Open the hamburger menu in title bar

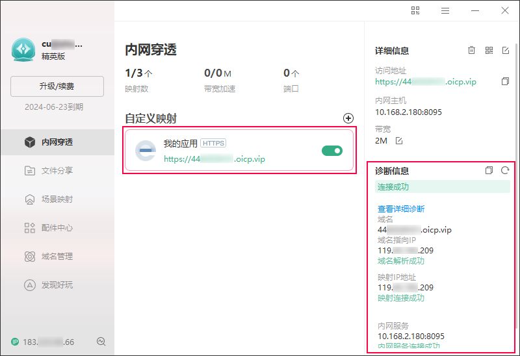(445, 10)
